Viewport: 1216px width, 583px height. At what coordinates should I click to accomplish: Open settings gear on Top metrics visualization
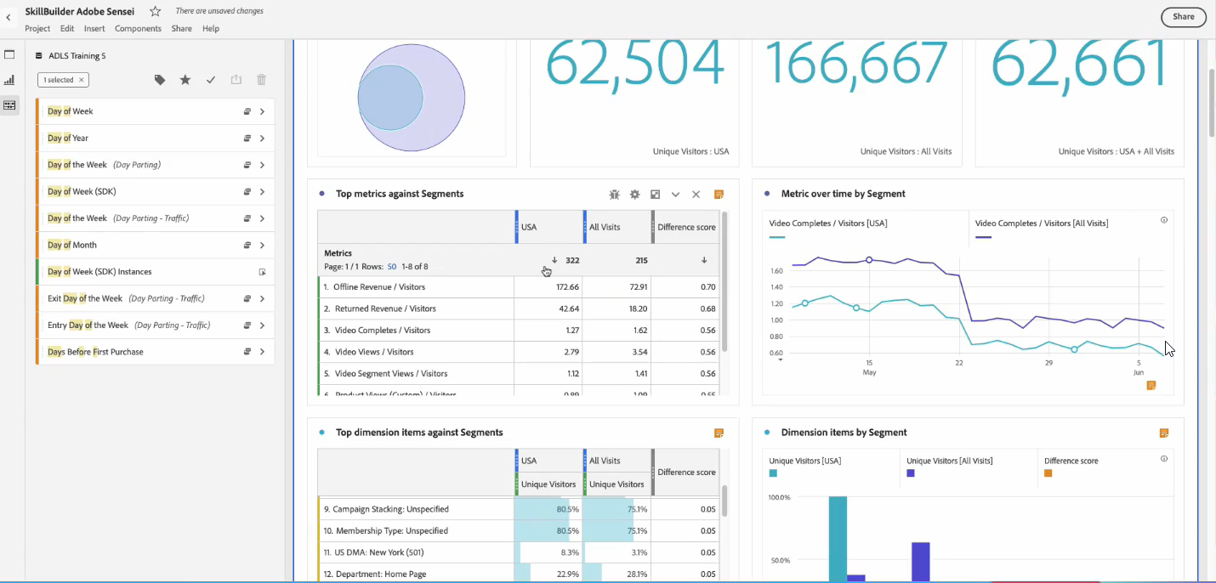pyautogui.click(x=634, y=194)
